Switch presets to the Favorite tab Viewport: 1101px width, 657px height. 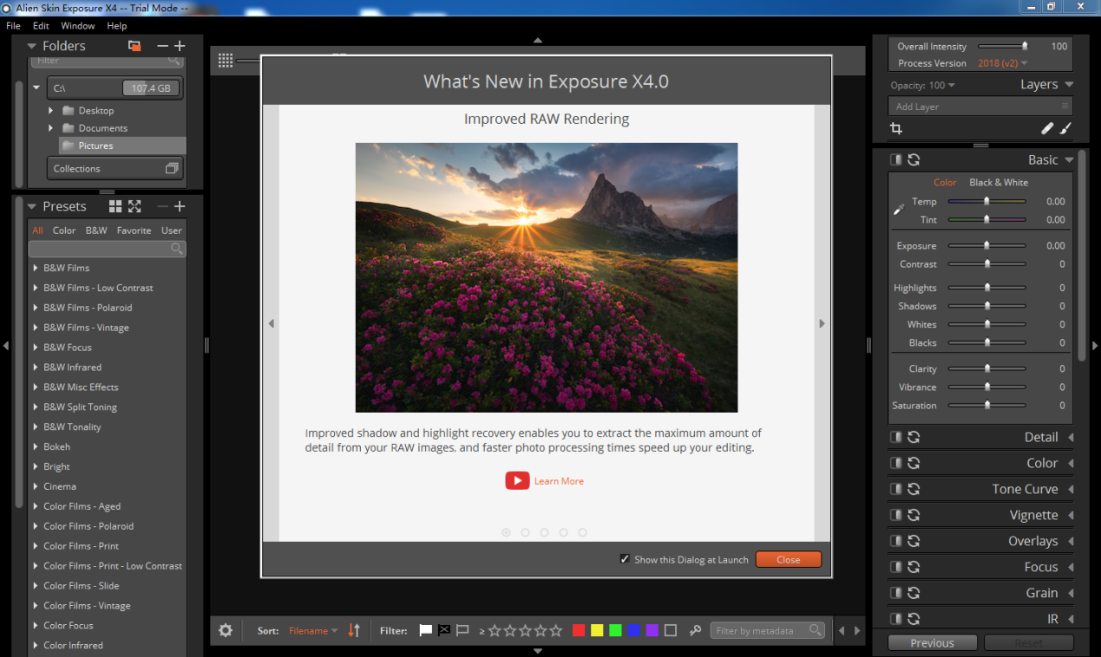pos(134,231)
